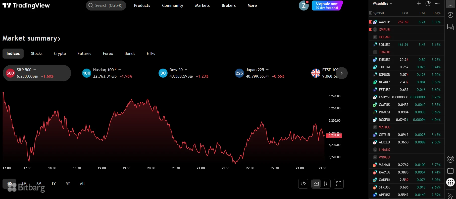Open the Chats panel icon
456x199 pixels.
click(450, 27)
